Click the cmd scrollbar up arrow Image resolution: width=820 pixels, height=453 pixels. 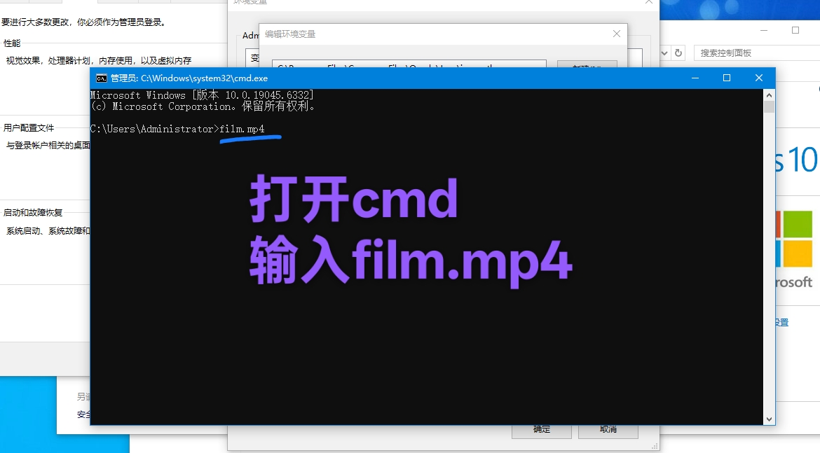[x=769, y=95]
